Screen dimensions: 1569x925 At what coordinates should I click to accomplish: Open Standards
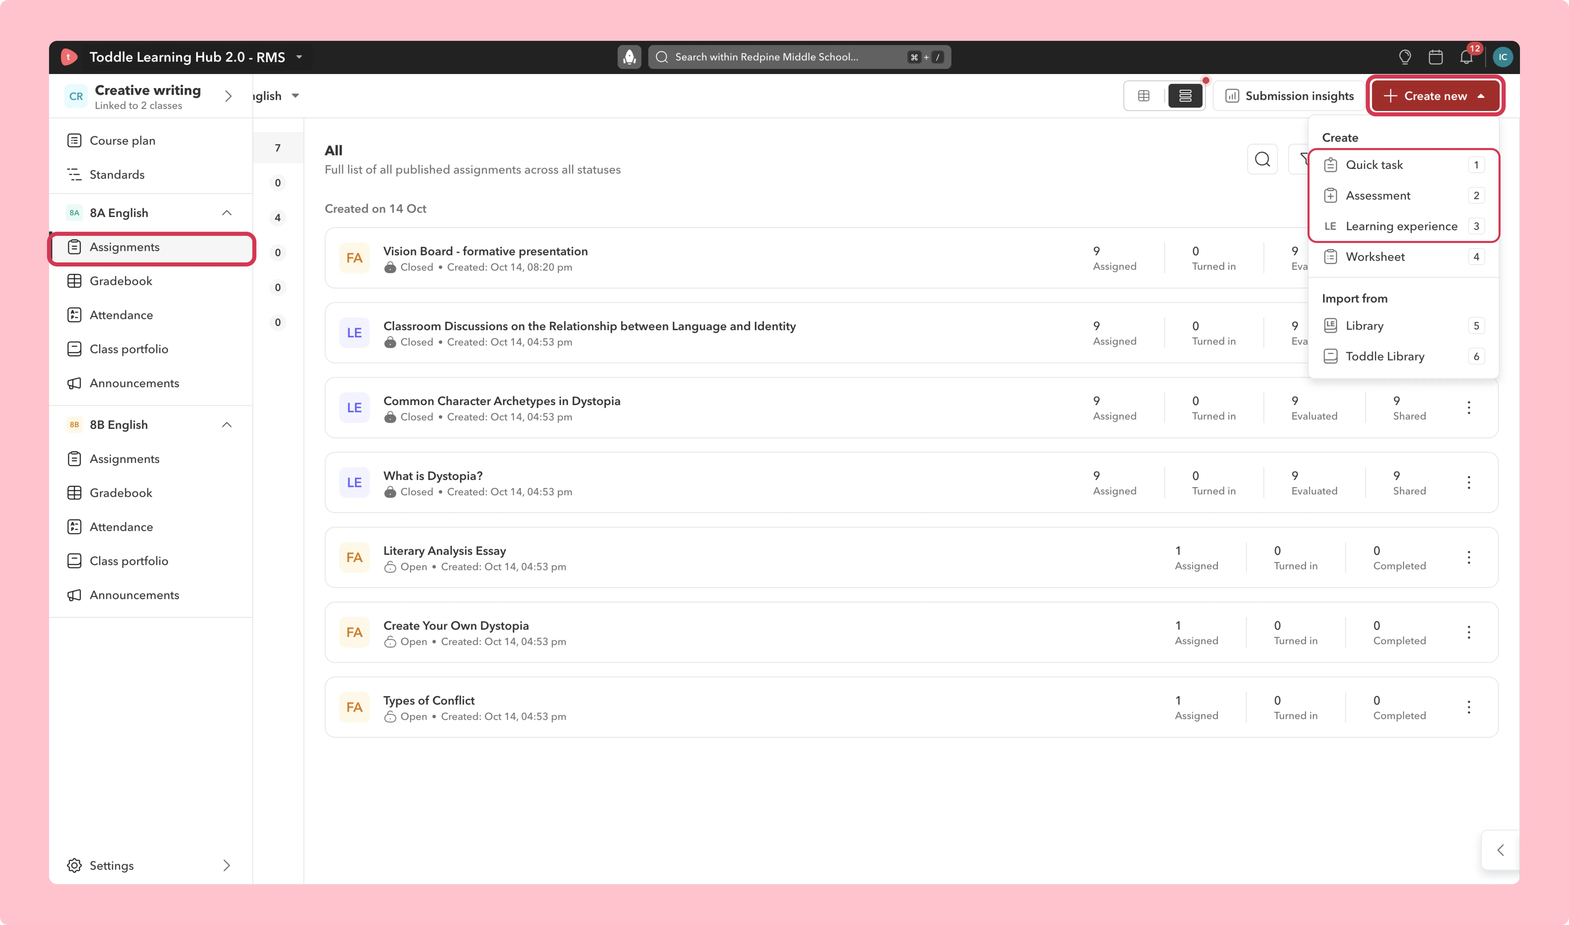pyautogui.click(x=151, y=175)
